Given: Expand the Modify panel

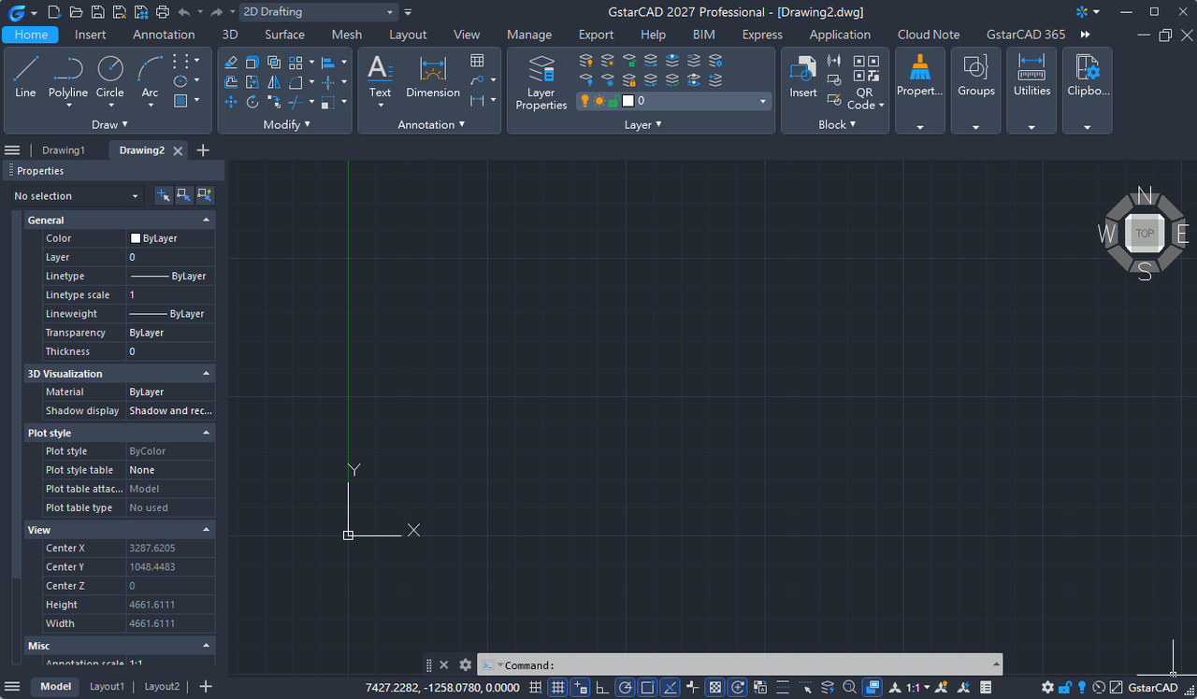Looking at the screenshot, I should pyautogui.click(x=286, y=124).
